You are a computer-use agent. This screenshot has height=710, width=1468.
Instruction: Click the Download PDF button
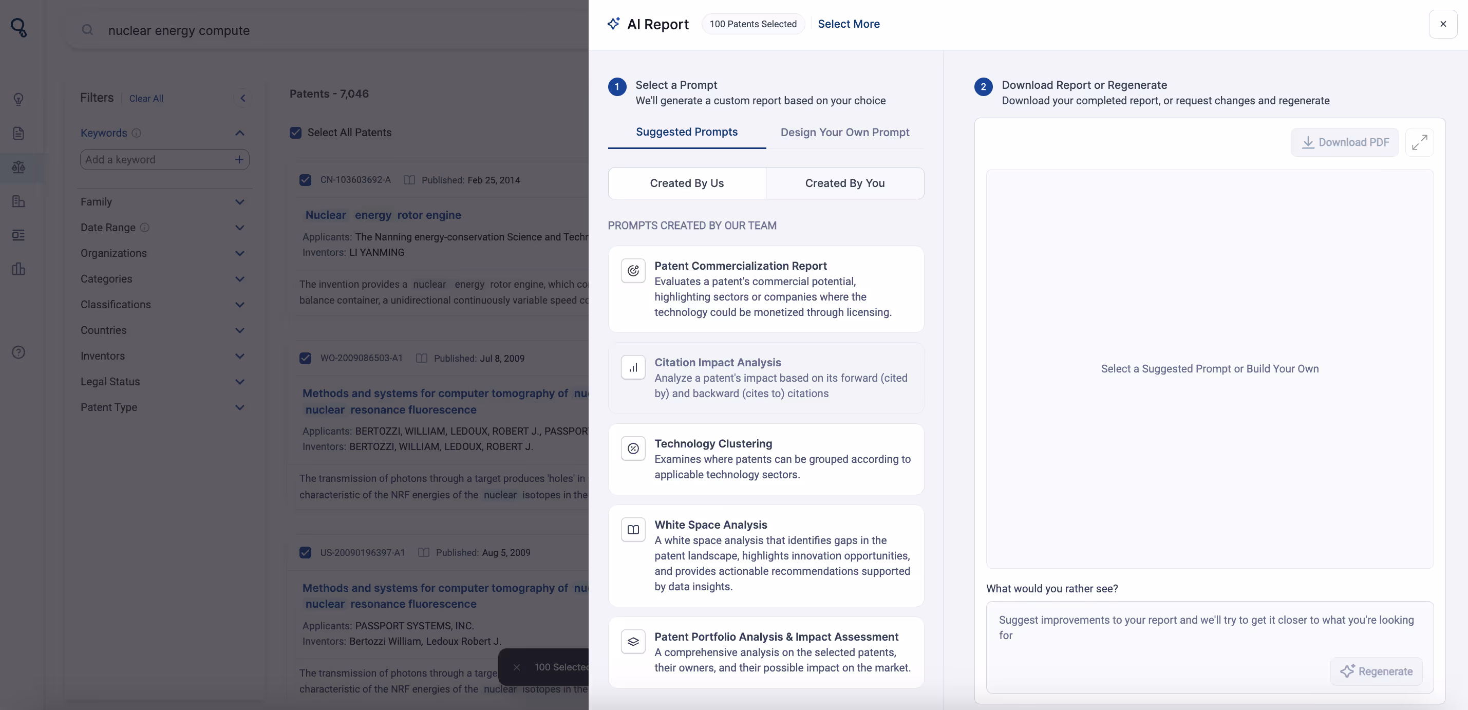coord(1345,142)
